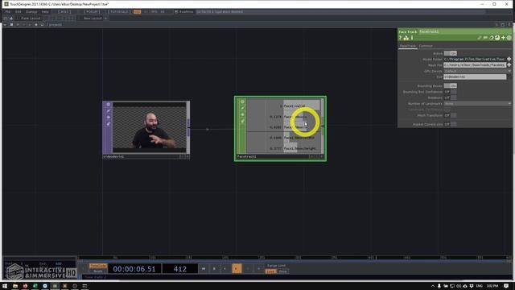The height and width of the screenshot is (290, 515).
Task: Open the Dialogs menu
Action: 31,12
